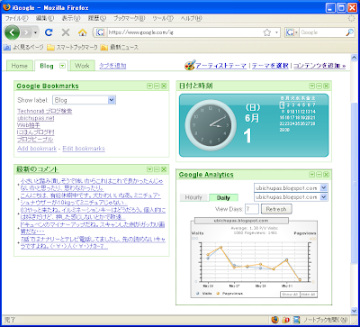360x327 pixels.
Task: Open the よく見るページ bookmark folder
Action: coord(23,47)
